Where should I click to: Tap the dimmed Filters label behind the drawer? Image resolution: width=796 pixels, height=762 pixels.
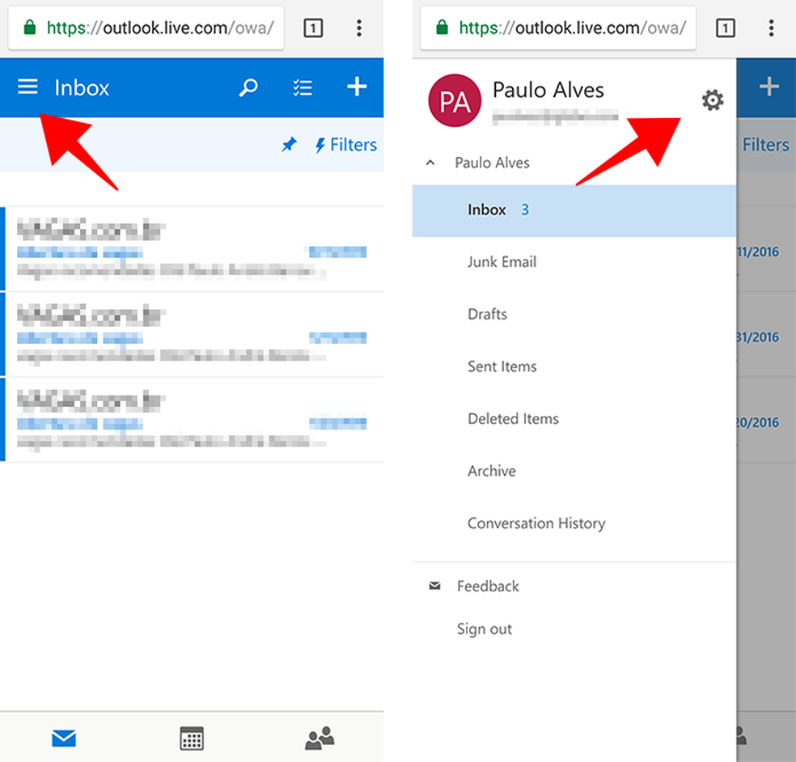pyautogui.click(x=765, y=145)
